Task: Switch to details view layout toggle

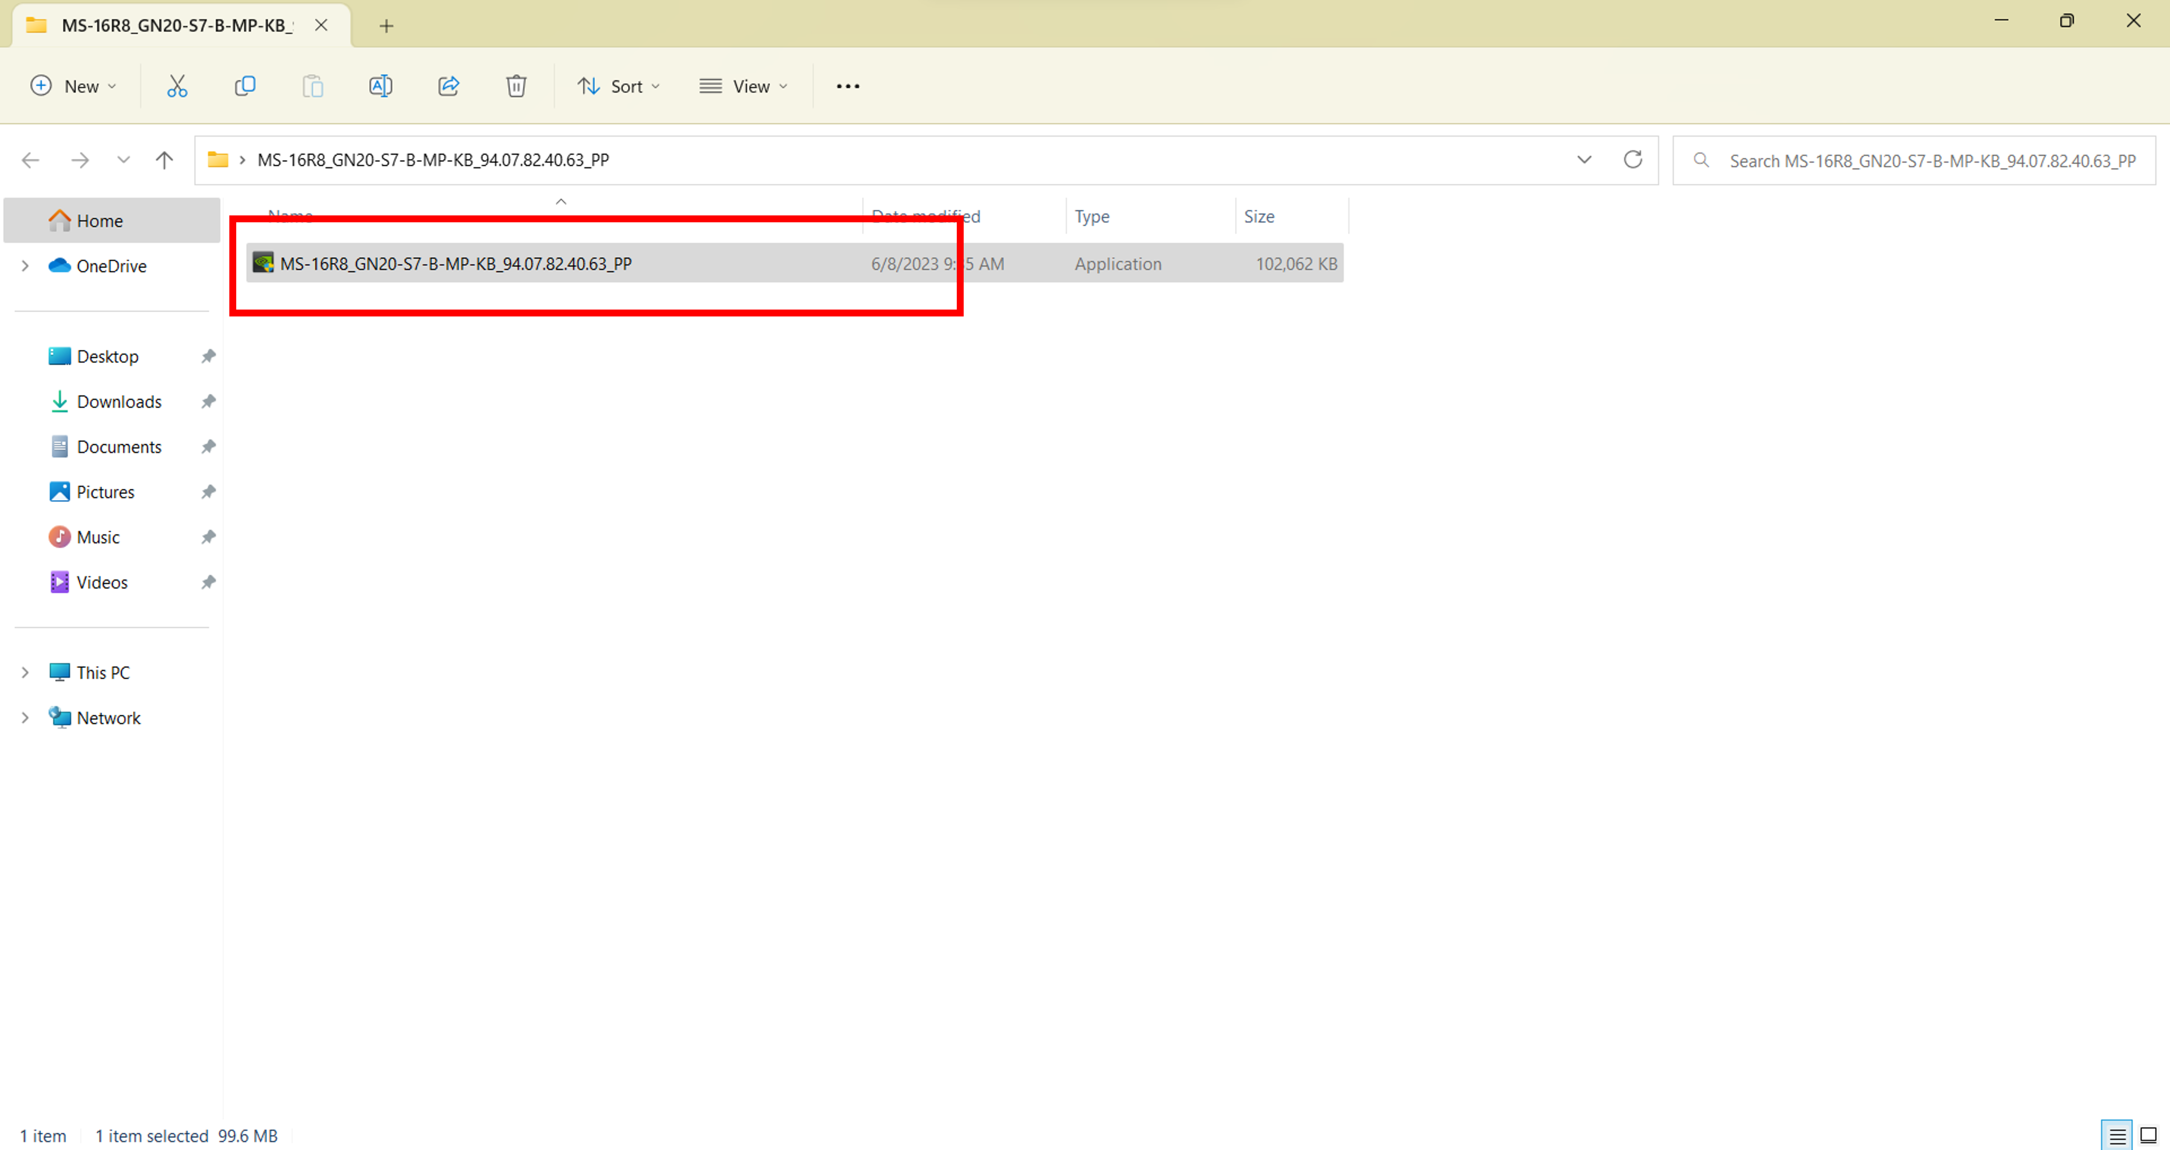Action: click(x=2116, y=1135)
